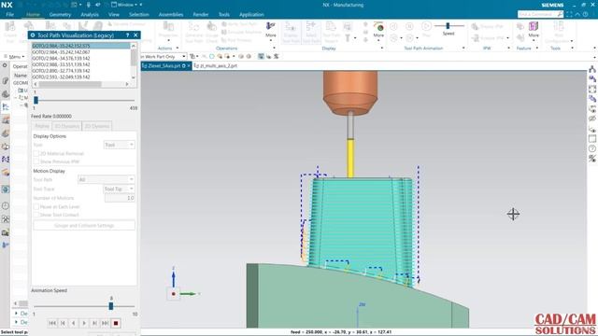The width and height of the screenshot is (598, 336).
Task: Click the dialog settings gear icon
Action: pyautogui.click(x=33, y=35)
